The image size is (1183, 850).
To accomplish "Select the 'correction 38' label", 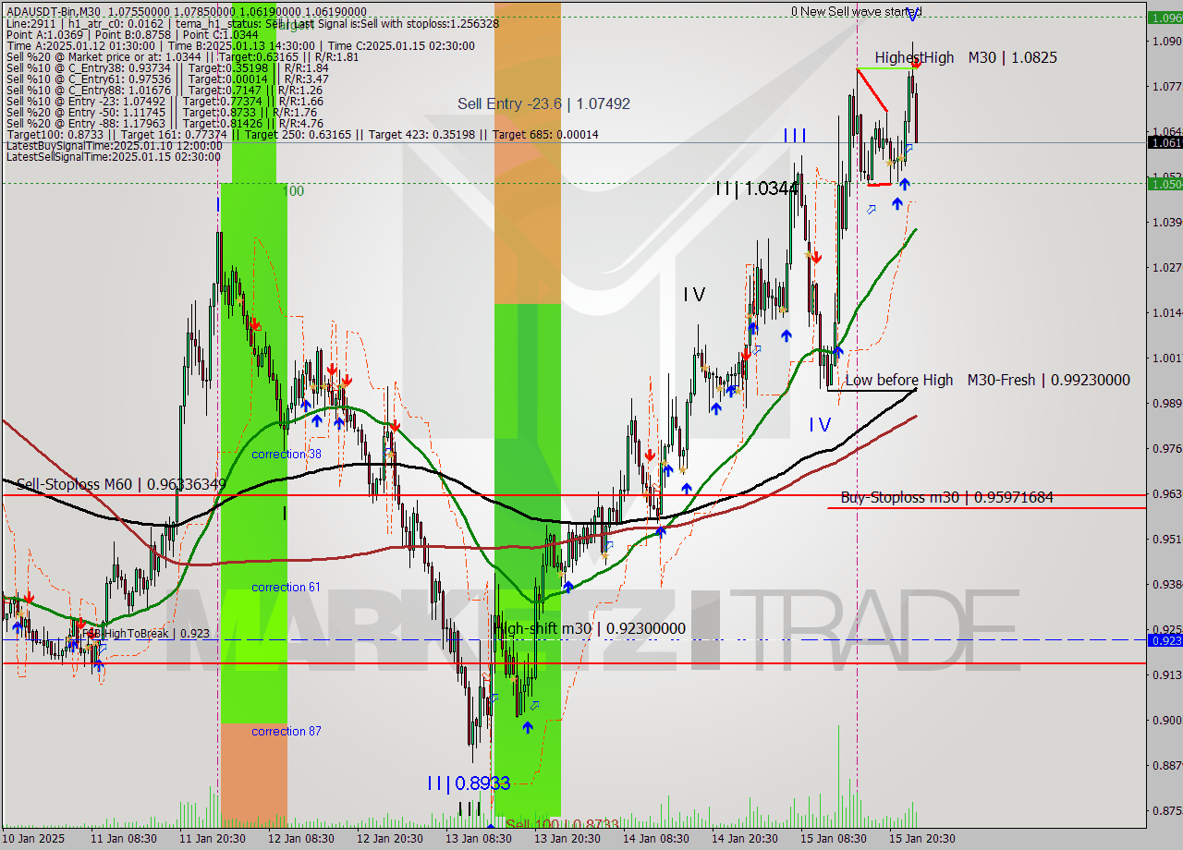I will point(287,454).
